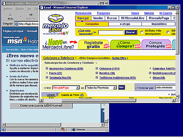The width and height of the screenshot is (183, 137).
Task: Open the back-history dropdown arrow next to Atrás
Action: [21, 16]
